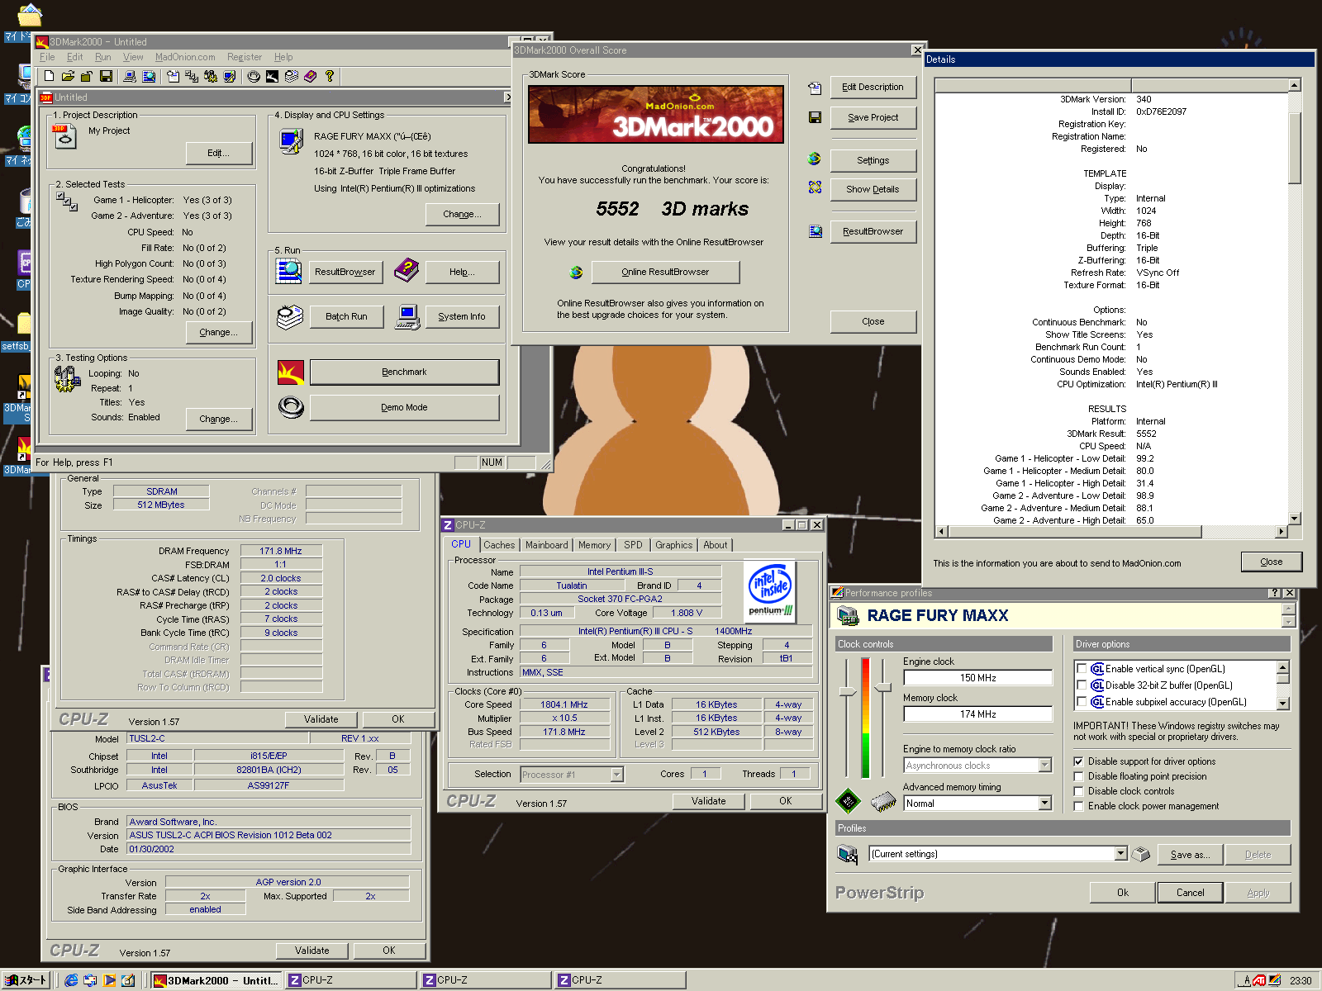Click the Engine clock 150 MHz field
The width and height of the screenshot is (1322, 991).
(977, 678)
